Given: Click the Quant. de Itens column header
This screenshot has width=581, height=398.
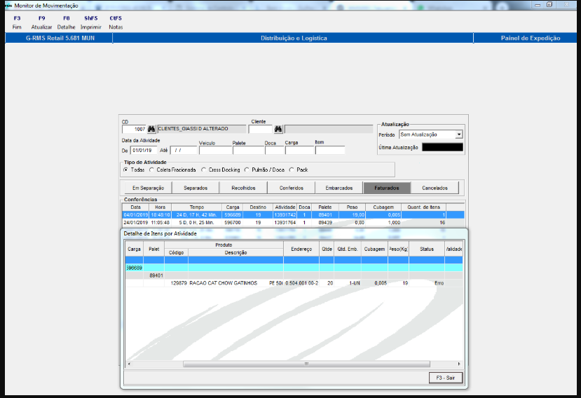Looking at the screenshot, I should [x=423, y=207].
